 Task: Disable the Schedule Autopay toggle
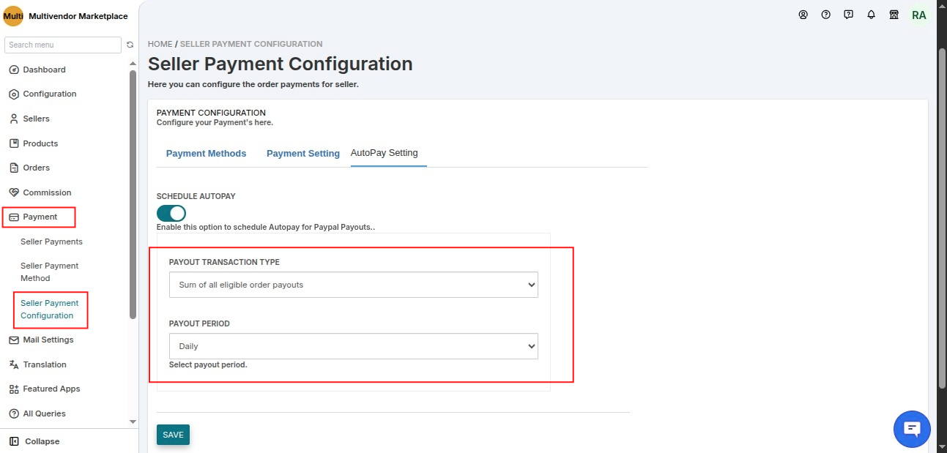[x=171, y=213]
